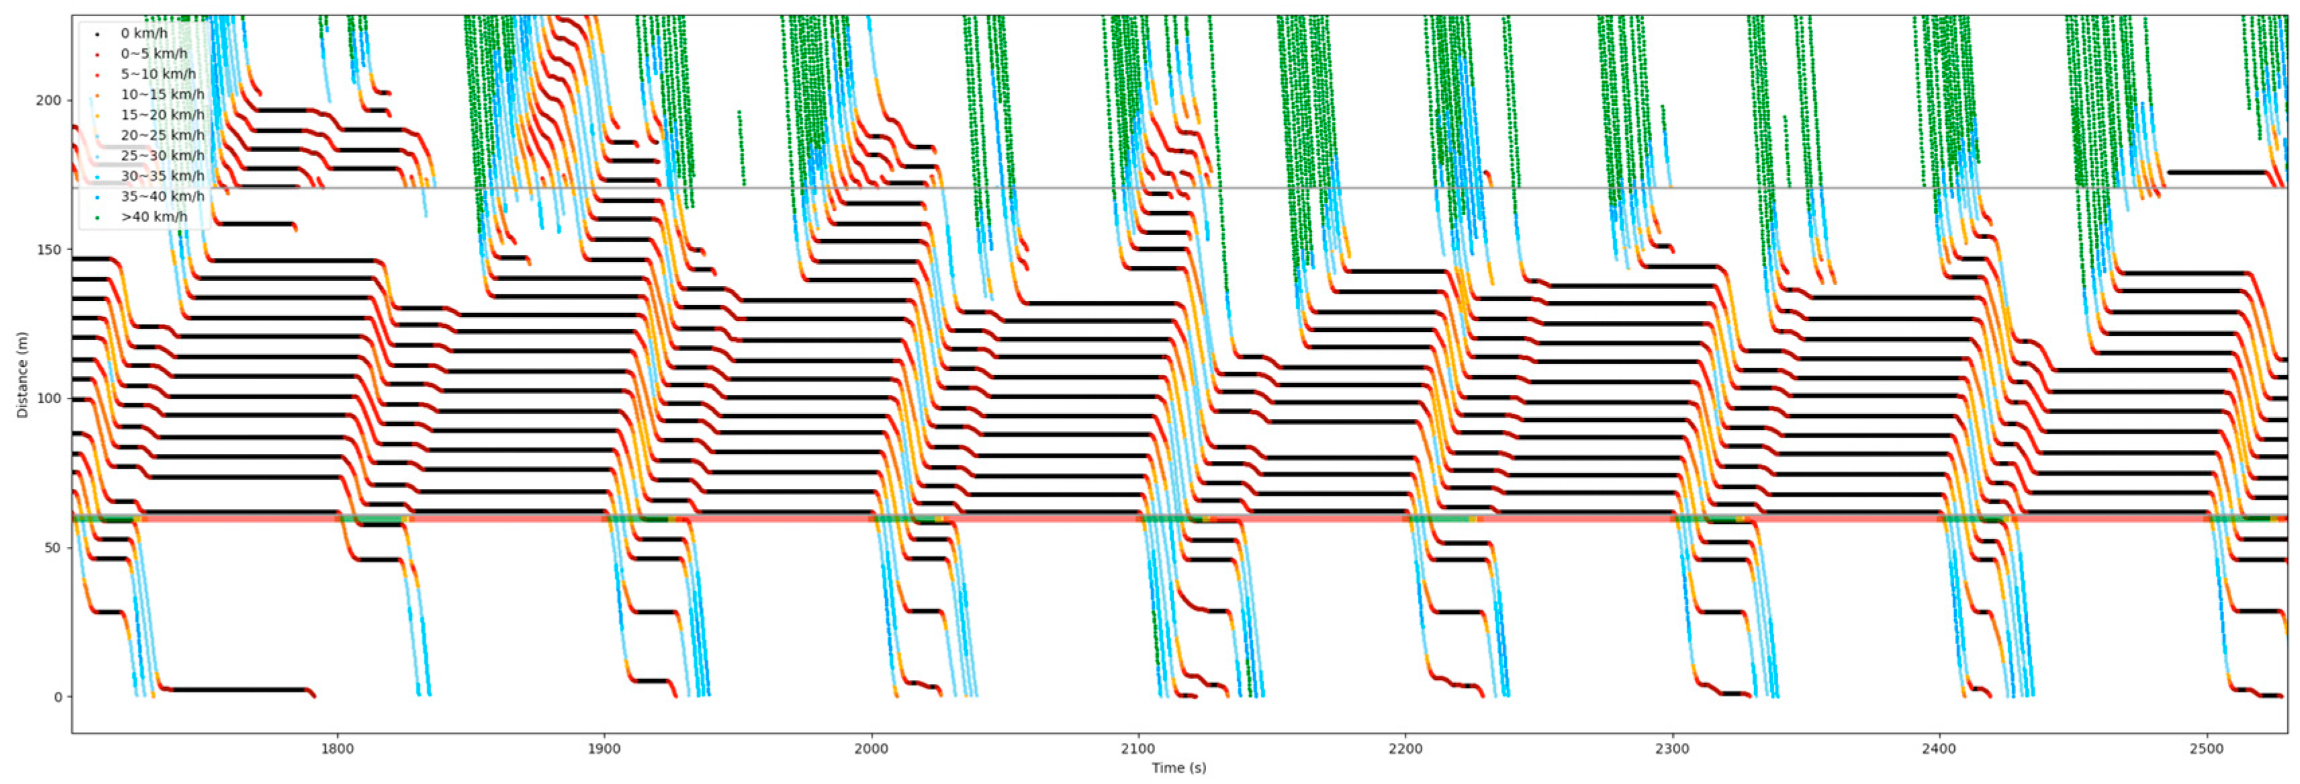Select the '30~35 km/h' legend label

[x=162, y=177]
